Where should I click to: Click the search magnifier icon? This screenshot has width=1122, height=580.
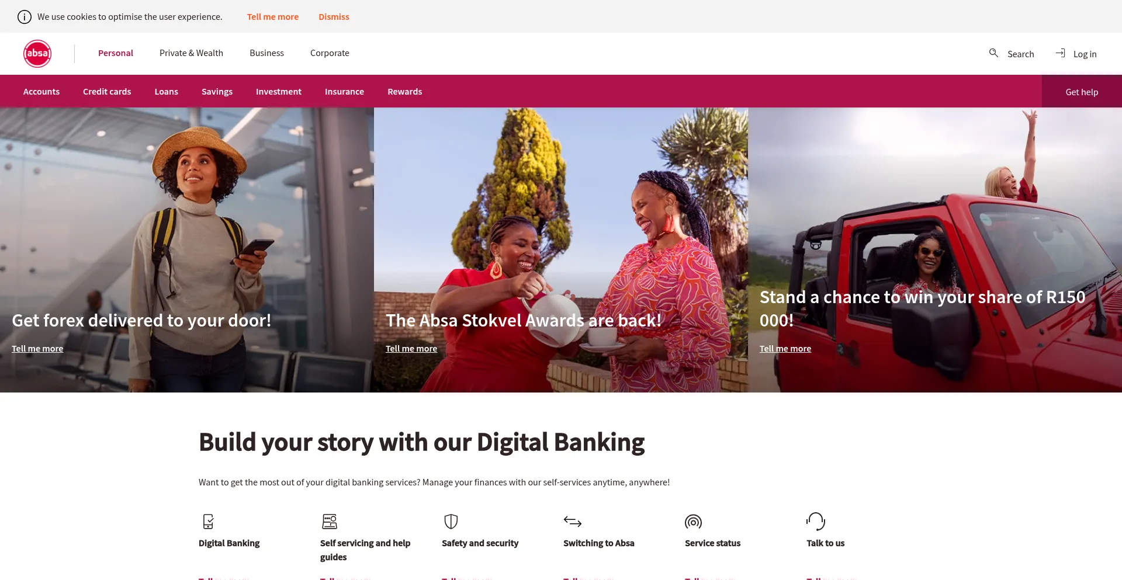click(x=993, y=53)
